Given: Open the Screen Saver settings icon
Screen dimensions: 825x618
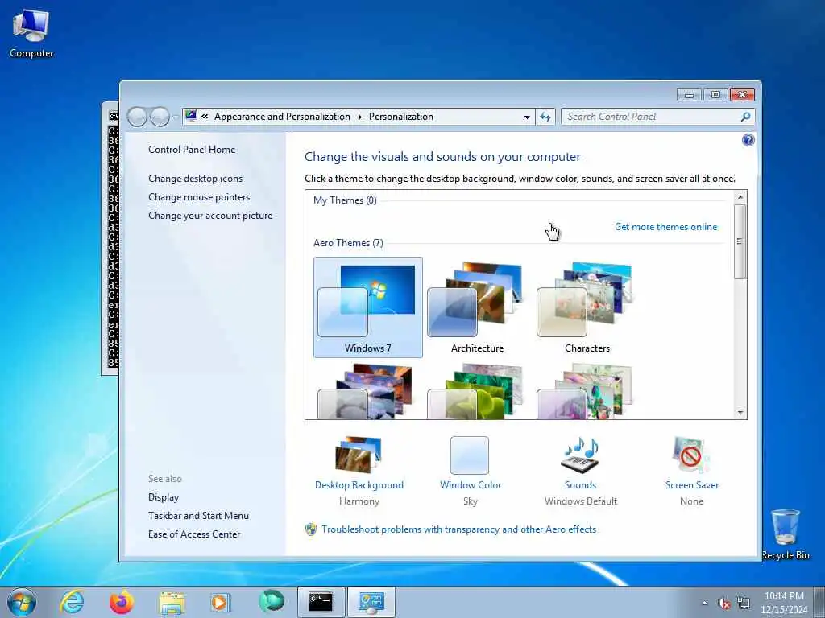Looking at the screenshot, I should pyautogui.click(x=691, y=455).
